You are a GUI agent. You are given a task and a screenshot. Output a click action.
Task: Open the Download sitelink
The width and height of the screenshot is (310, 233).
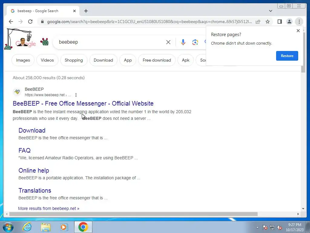(32, 130)
